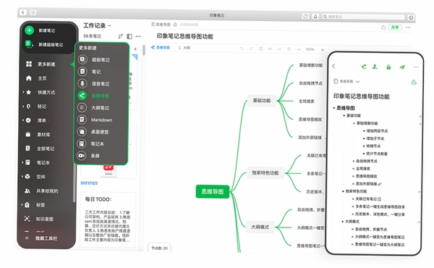The width and height of the screenshot is (434, 268).
Task: Open 素材库 from the sidebar
Action: pyautogui.click(x=38, y=135)
